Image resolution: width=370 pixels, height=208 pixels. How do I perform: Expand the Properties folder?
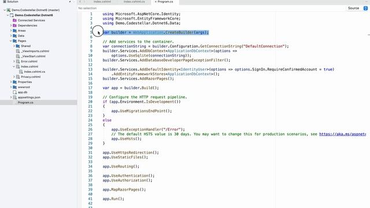[11, 82]
